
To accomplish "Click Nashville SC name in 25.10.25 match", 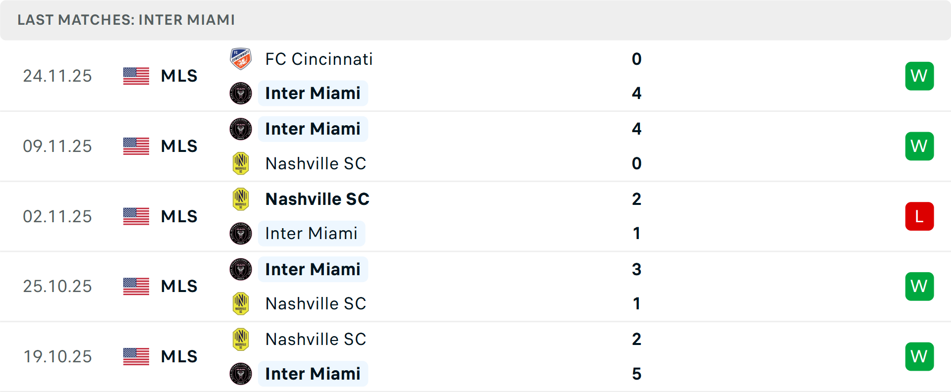I will click(x=316, y=303).
